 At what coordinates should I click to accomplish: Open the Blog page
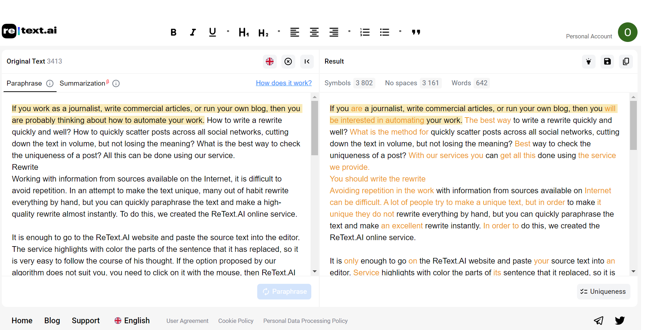click(52, 321)
